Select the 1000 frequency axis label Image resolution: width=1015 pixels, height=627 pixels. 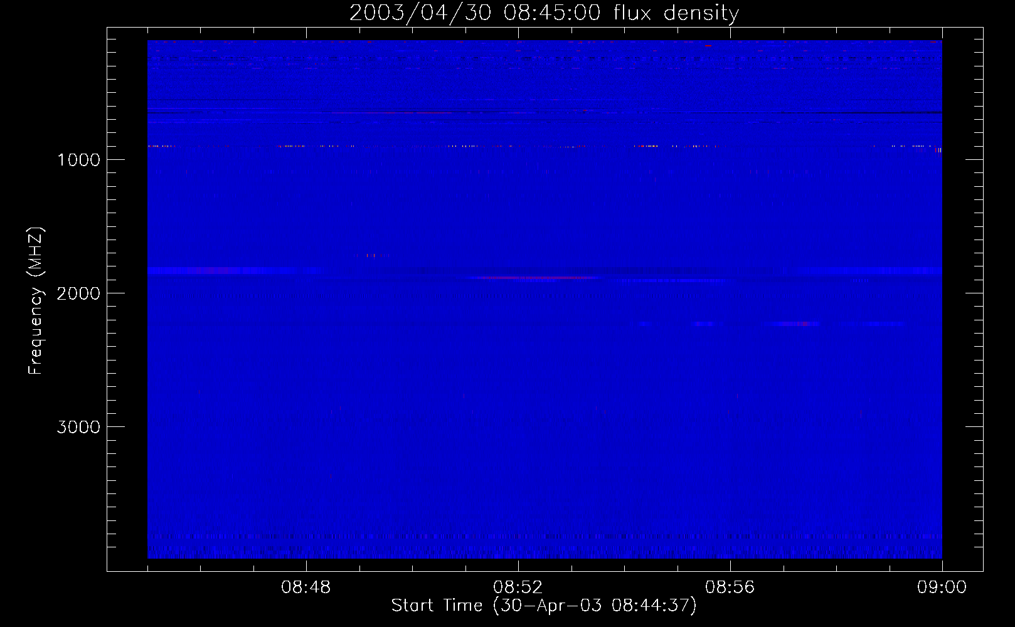coord(78,160)
